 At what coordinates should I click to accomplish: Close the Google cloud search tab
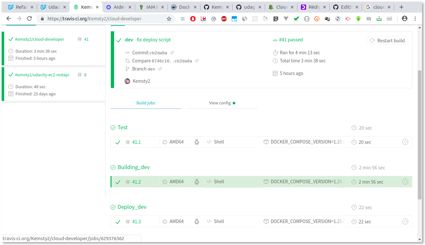(x=389, y=7)
